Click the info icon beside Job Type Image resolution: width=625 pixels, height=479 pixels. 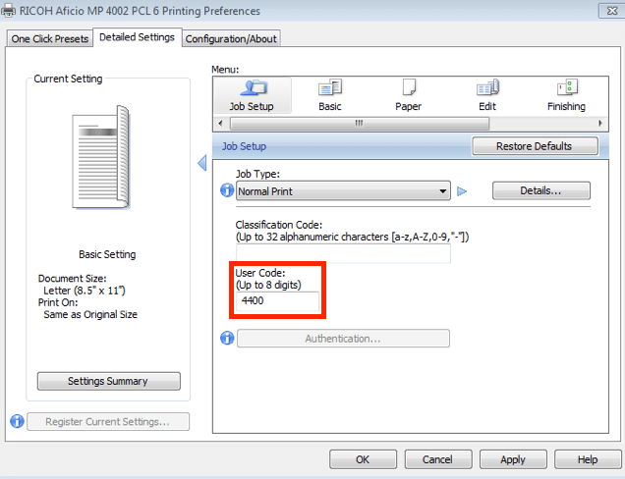click(x=227, y=191)
